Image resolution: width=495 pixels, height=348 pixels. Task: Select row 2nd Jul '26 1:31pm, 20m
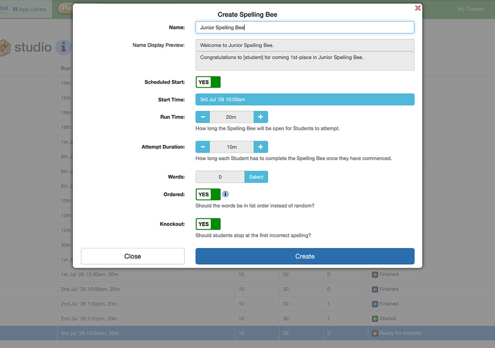(247, 319)
